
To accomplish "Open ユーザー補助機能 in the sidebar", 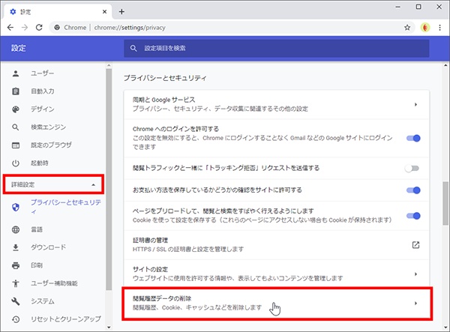I will [x=54, y=283].
